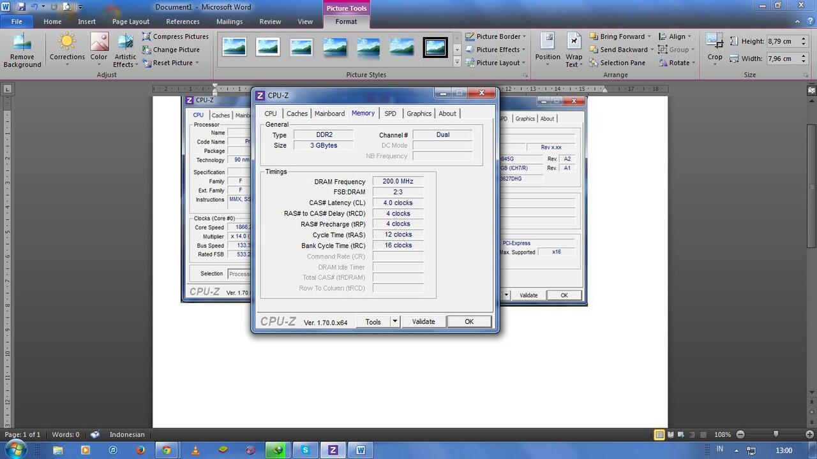Select the black double frame picture style
Screen dimensions: 817x459
pyautogui.click(x=435, y=47)
